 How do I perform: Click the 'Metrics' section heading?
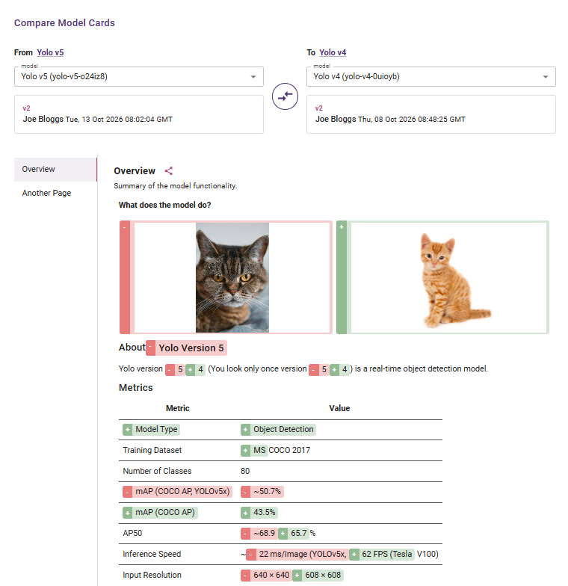[136, 387]
